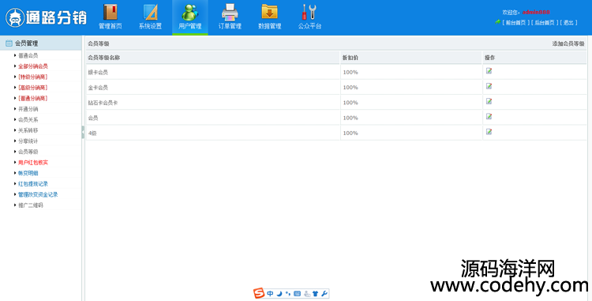Toggle Sogou IME Chinese/English mode
This screenshot has width=592, height=301.
[x=270, y=293]
